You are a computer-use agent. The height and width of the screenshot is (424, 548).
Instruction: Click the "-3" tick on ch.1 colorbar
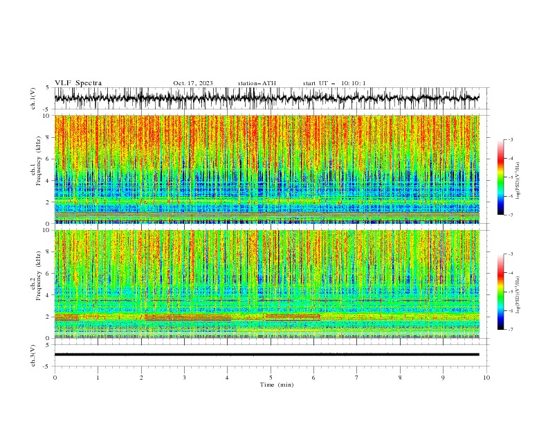pos(511,139)
